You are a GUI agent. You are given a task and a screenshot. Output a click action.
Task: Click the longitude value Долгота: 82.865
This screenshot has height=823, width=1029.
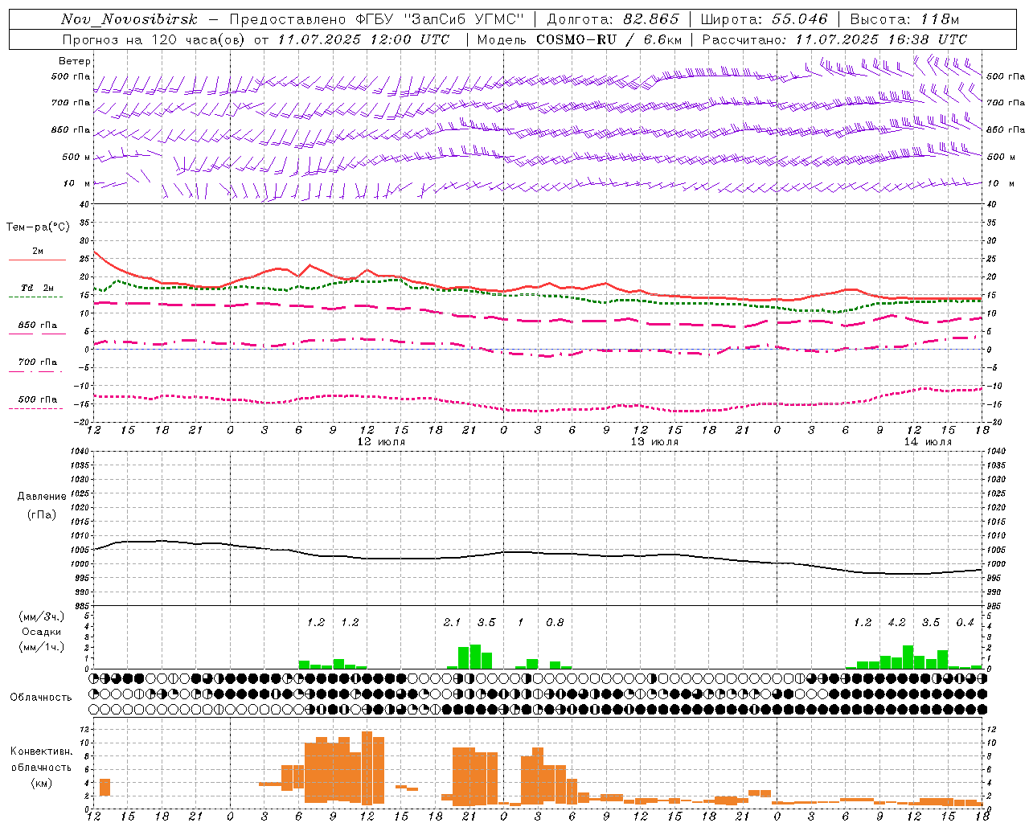click(x=613, y=19)
